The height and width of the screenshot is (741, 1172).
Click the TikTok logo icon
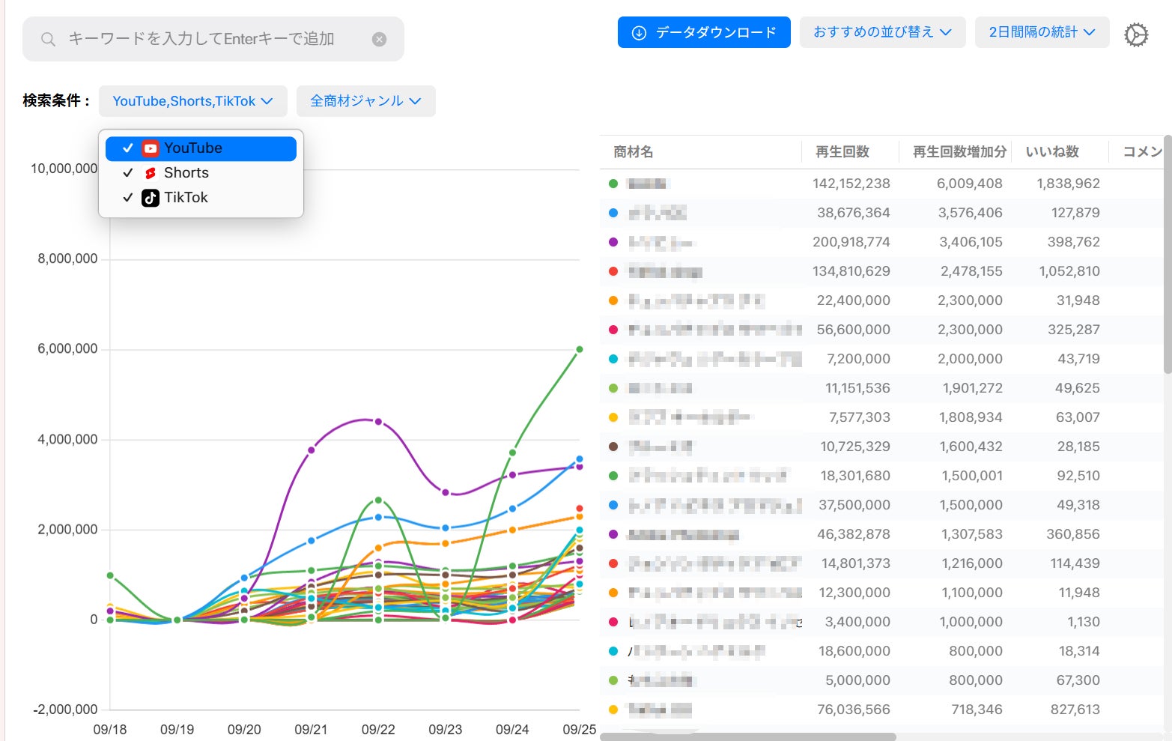(x=151, y=198)
